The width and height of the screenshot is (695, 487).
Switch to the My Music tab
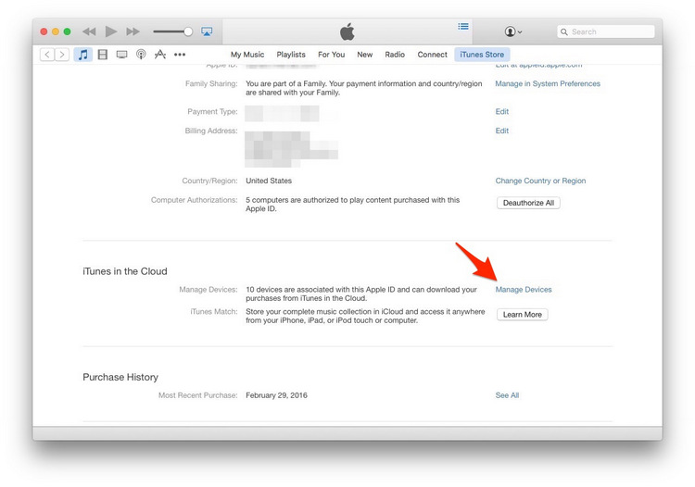247,55
